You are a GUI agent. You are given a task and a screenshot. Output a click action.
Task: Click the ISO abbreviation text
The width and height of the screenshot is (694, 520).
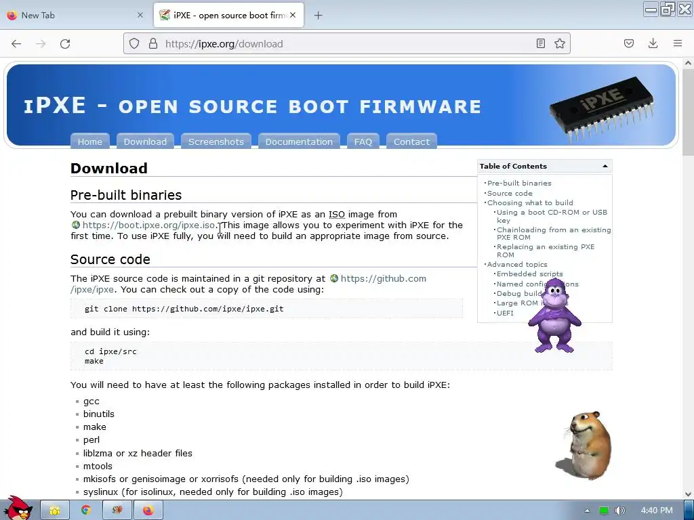336,215
